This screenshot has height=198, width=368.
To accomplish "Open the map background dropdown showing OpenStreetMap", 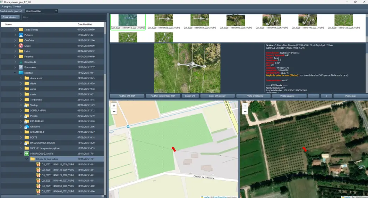I will click(41, 11).
